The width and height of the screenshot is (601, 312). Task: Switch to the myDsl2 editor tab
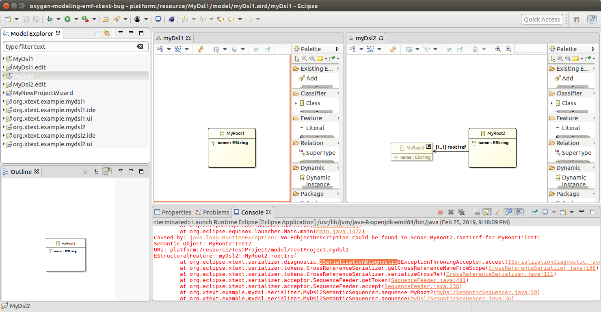click(366, 38)
